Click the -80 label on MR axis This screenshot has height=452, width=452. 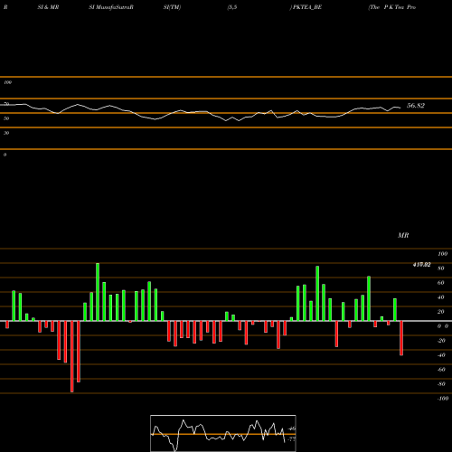[441, 384]
